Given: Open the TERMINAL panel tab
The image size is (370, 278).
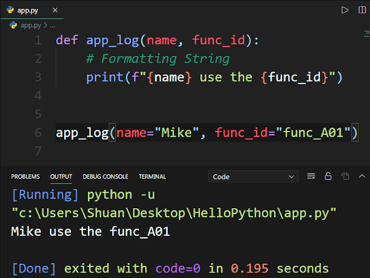Looking at the screenshot, I should pyautogui.click(x=152, y=176).
